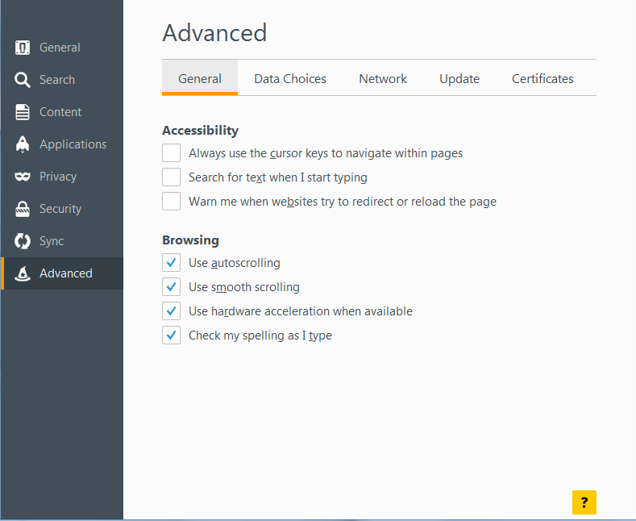Open the Privacy label in sidebar
Screen dimensions: 636x521
click(58, 177)
